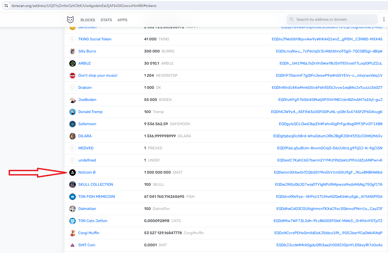Open the DILARA wallet address ending HKjM6Gv
388x253 pixels.
click(328, 136)
